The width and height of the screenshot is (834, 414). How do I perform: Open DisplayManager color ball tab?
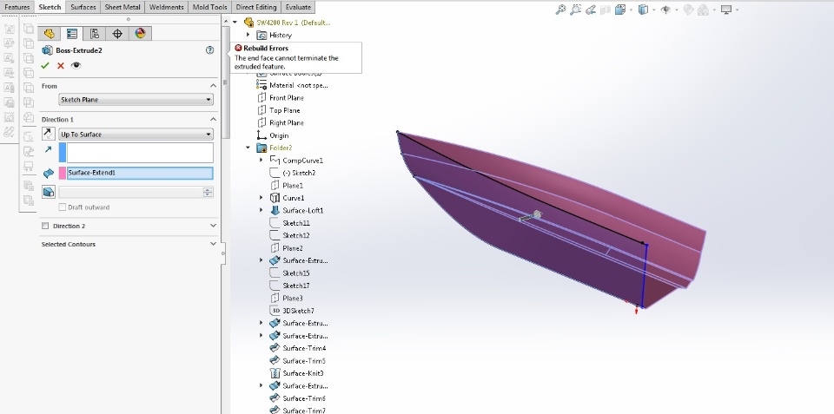pyautogui.click(x=140, y=34)
